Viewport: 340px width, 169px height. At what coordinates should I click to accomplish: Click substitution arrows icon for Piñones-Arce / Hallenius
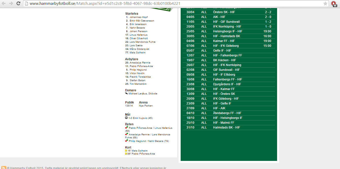pyautogui.click(x=127, y=128)
